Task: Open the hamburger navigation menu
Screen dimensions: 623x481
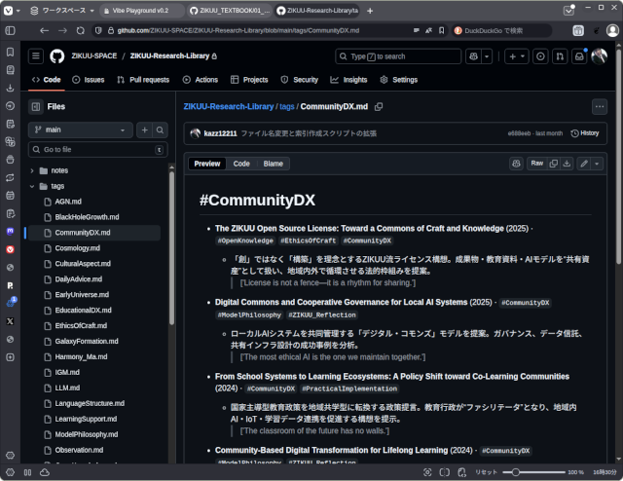Action: point(36,56)
